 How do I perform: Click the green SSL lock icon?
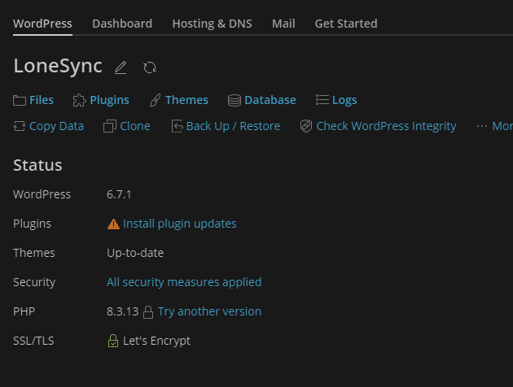(x=113, y=341)
